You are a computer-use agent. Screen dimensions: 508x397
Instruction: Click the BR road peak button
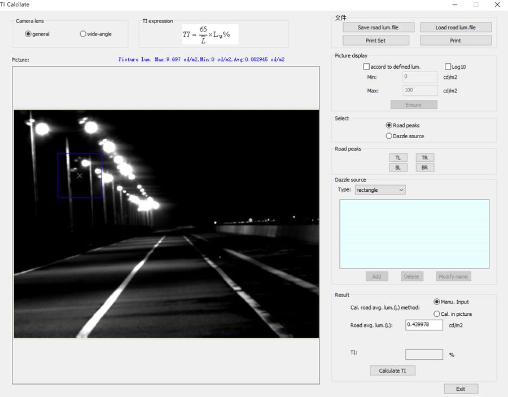tap(425, 167)
